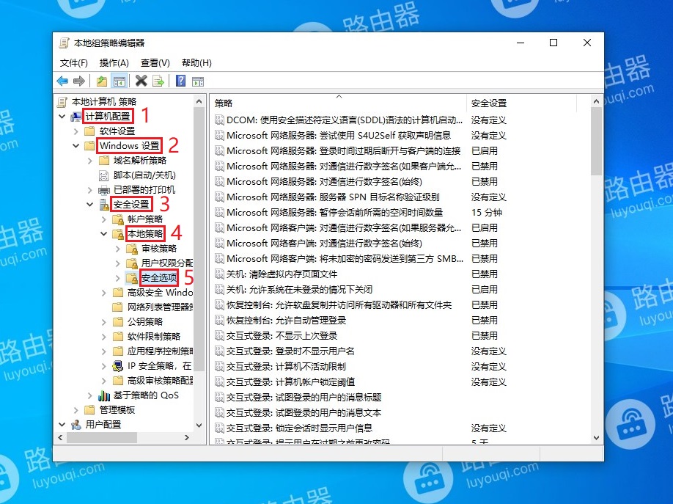The height and width of the screenshot is (504, 673).
Task: Select 关机: 允许系统在未登录的情况下关闭 policy
Action: tap(300, 290)
